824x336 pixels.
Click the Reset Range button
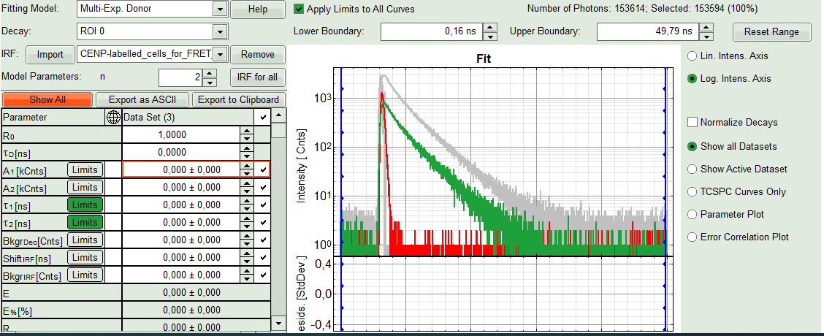point(772,32)
